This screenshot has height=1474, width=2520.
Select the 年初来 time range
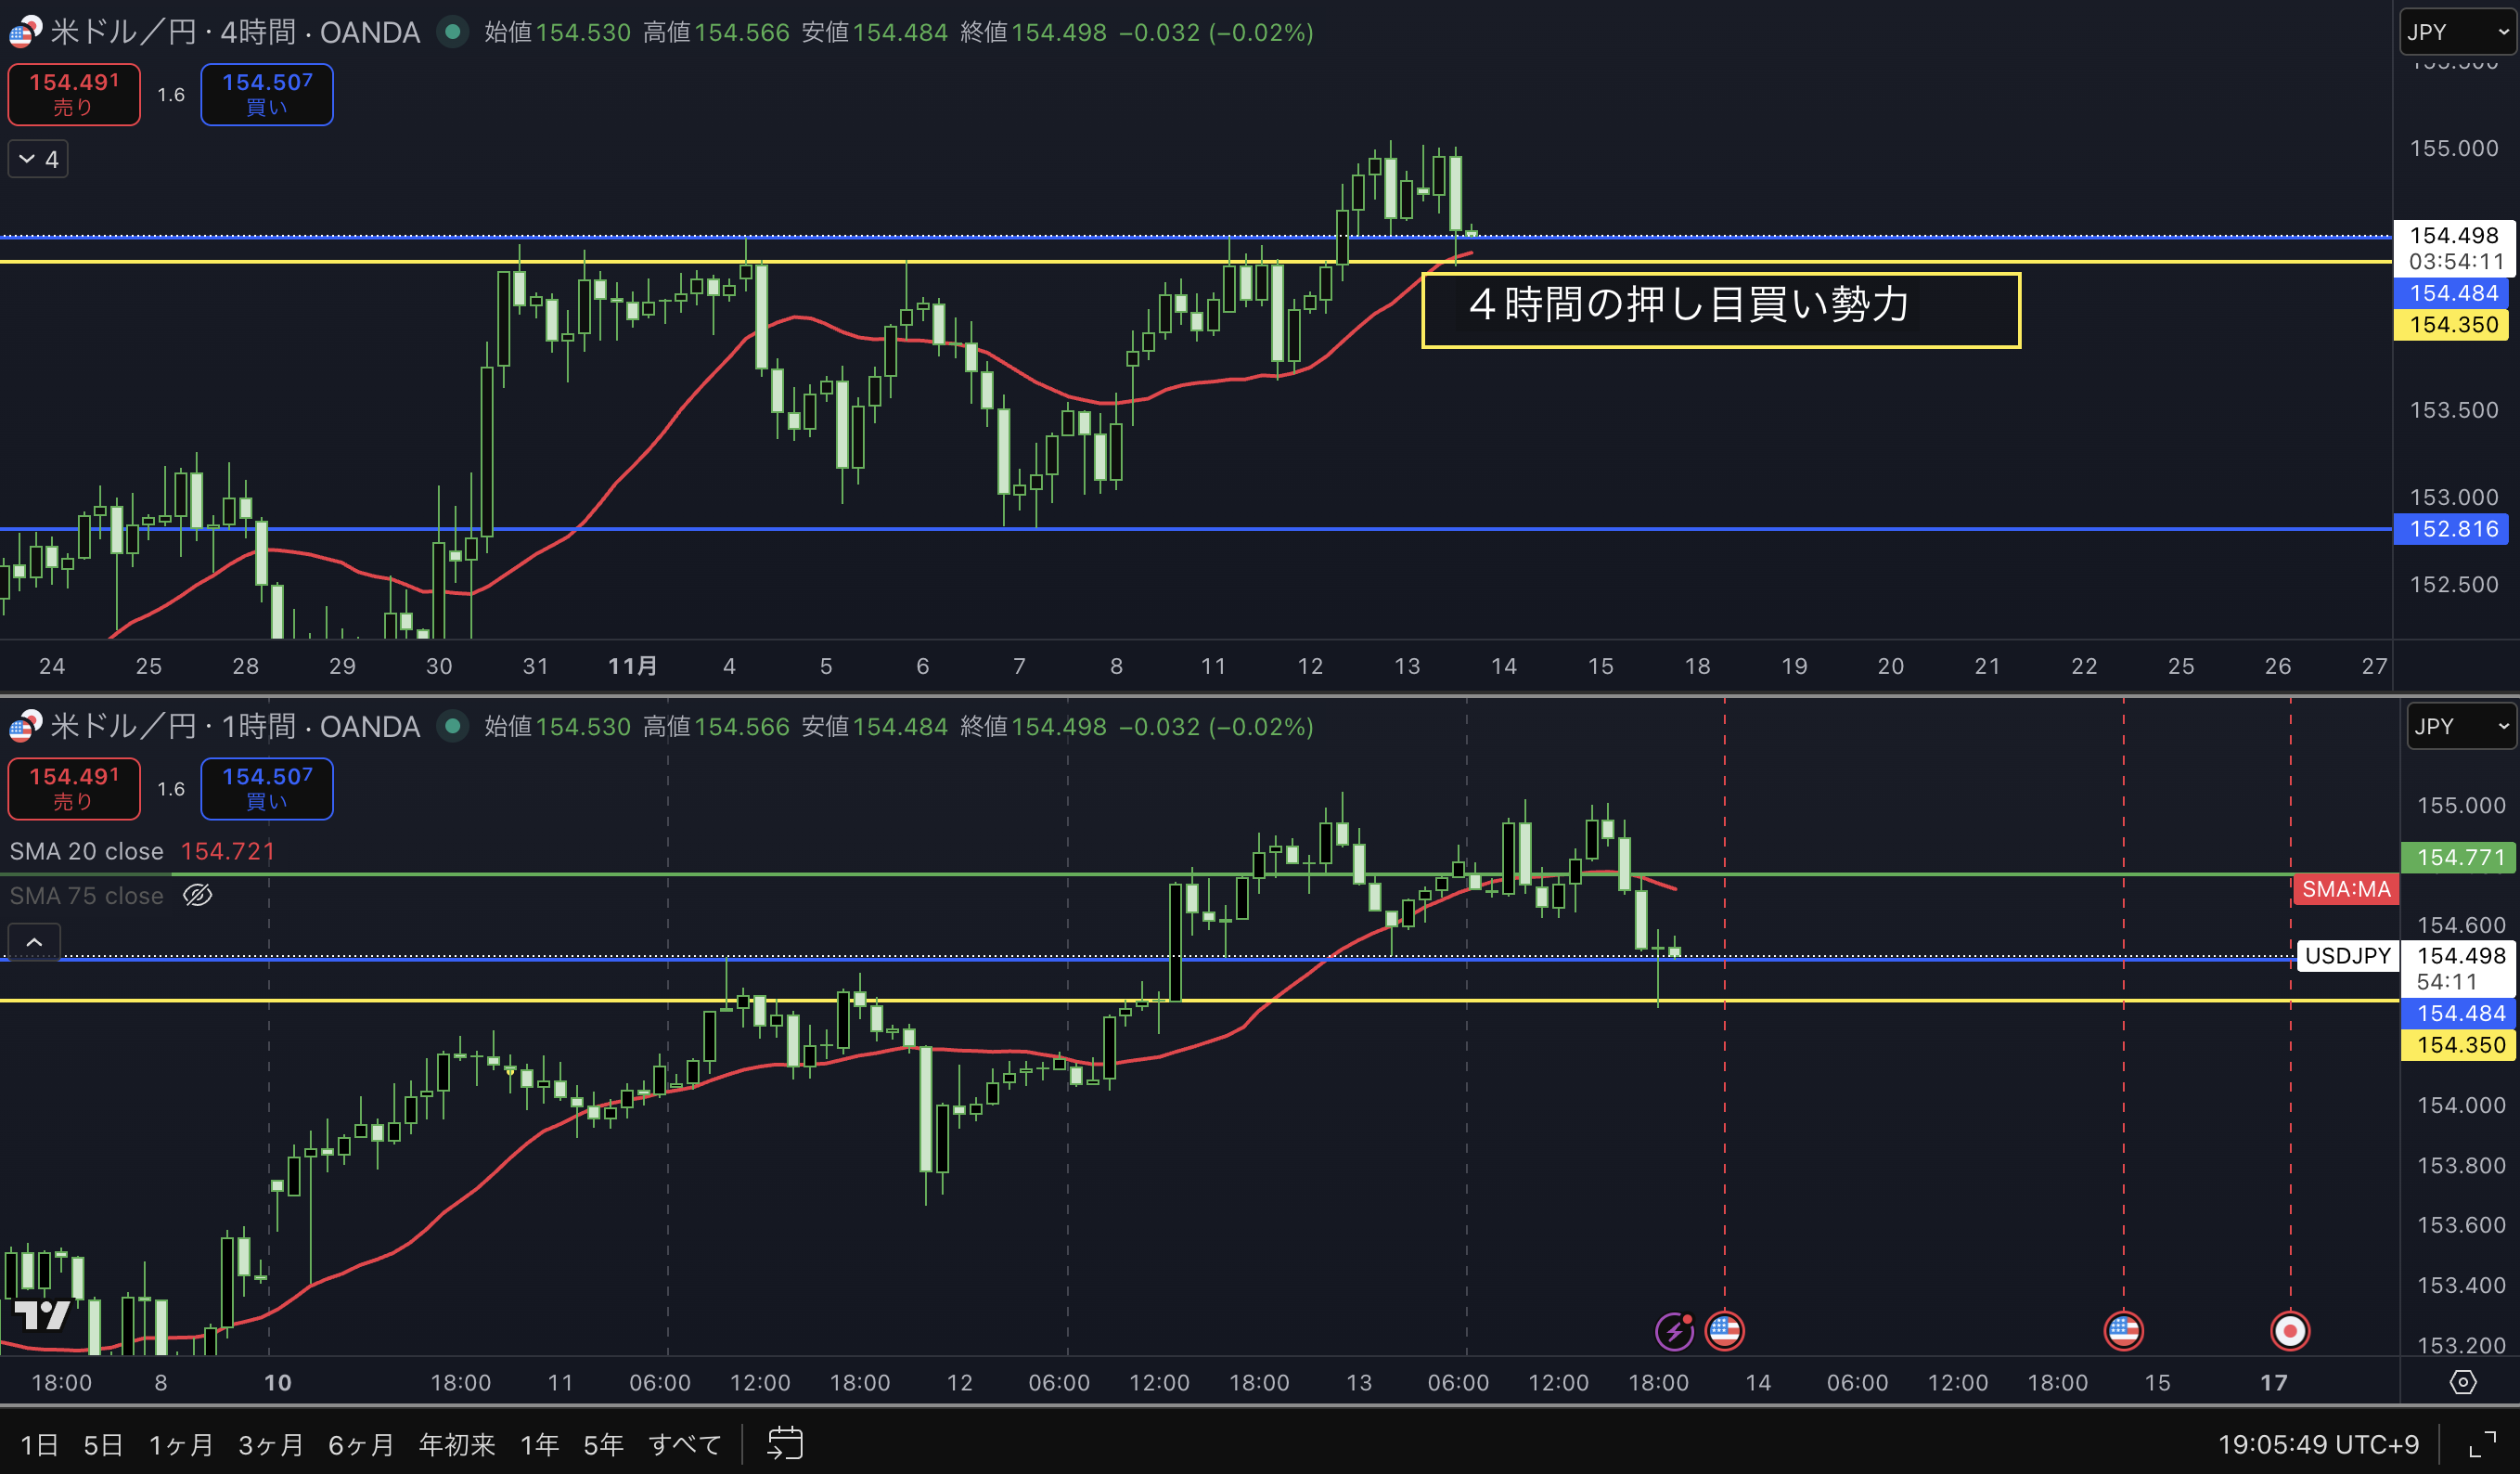[456, 1444]
